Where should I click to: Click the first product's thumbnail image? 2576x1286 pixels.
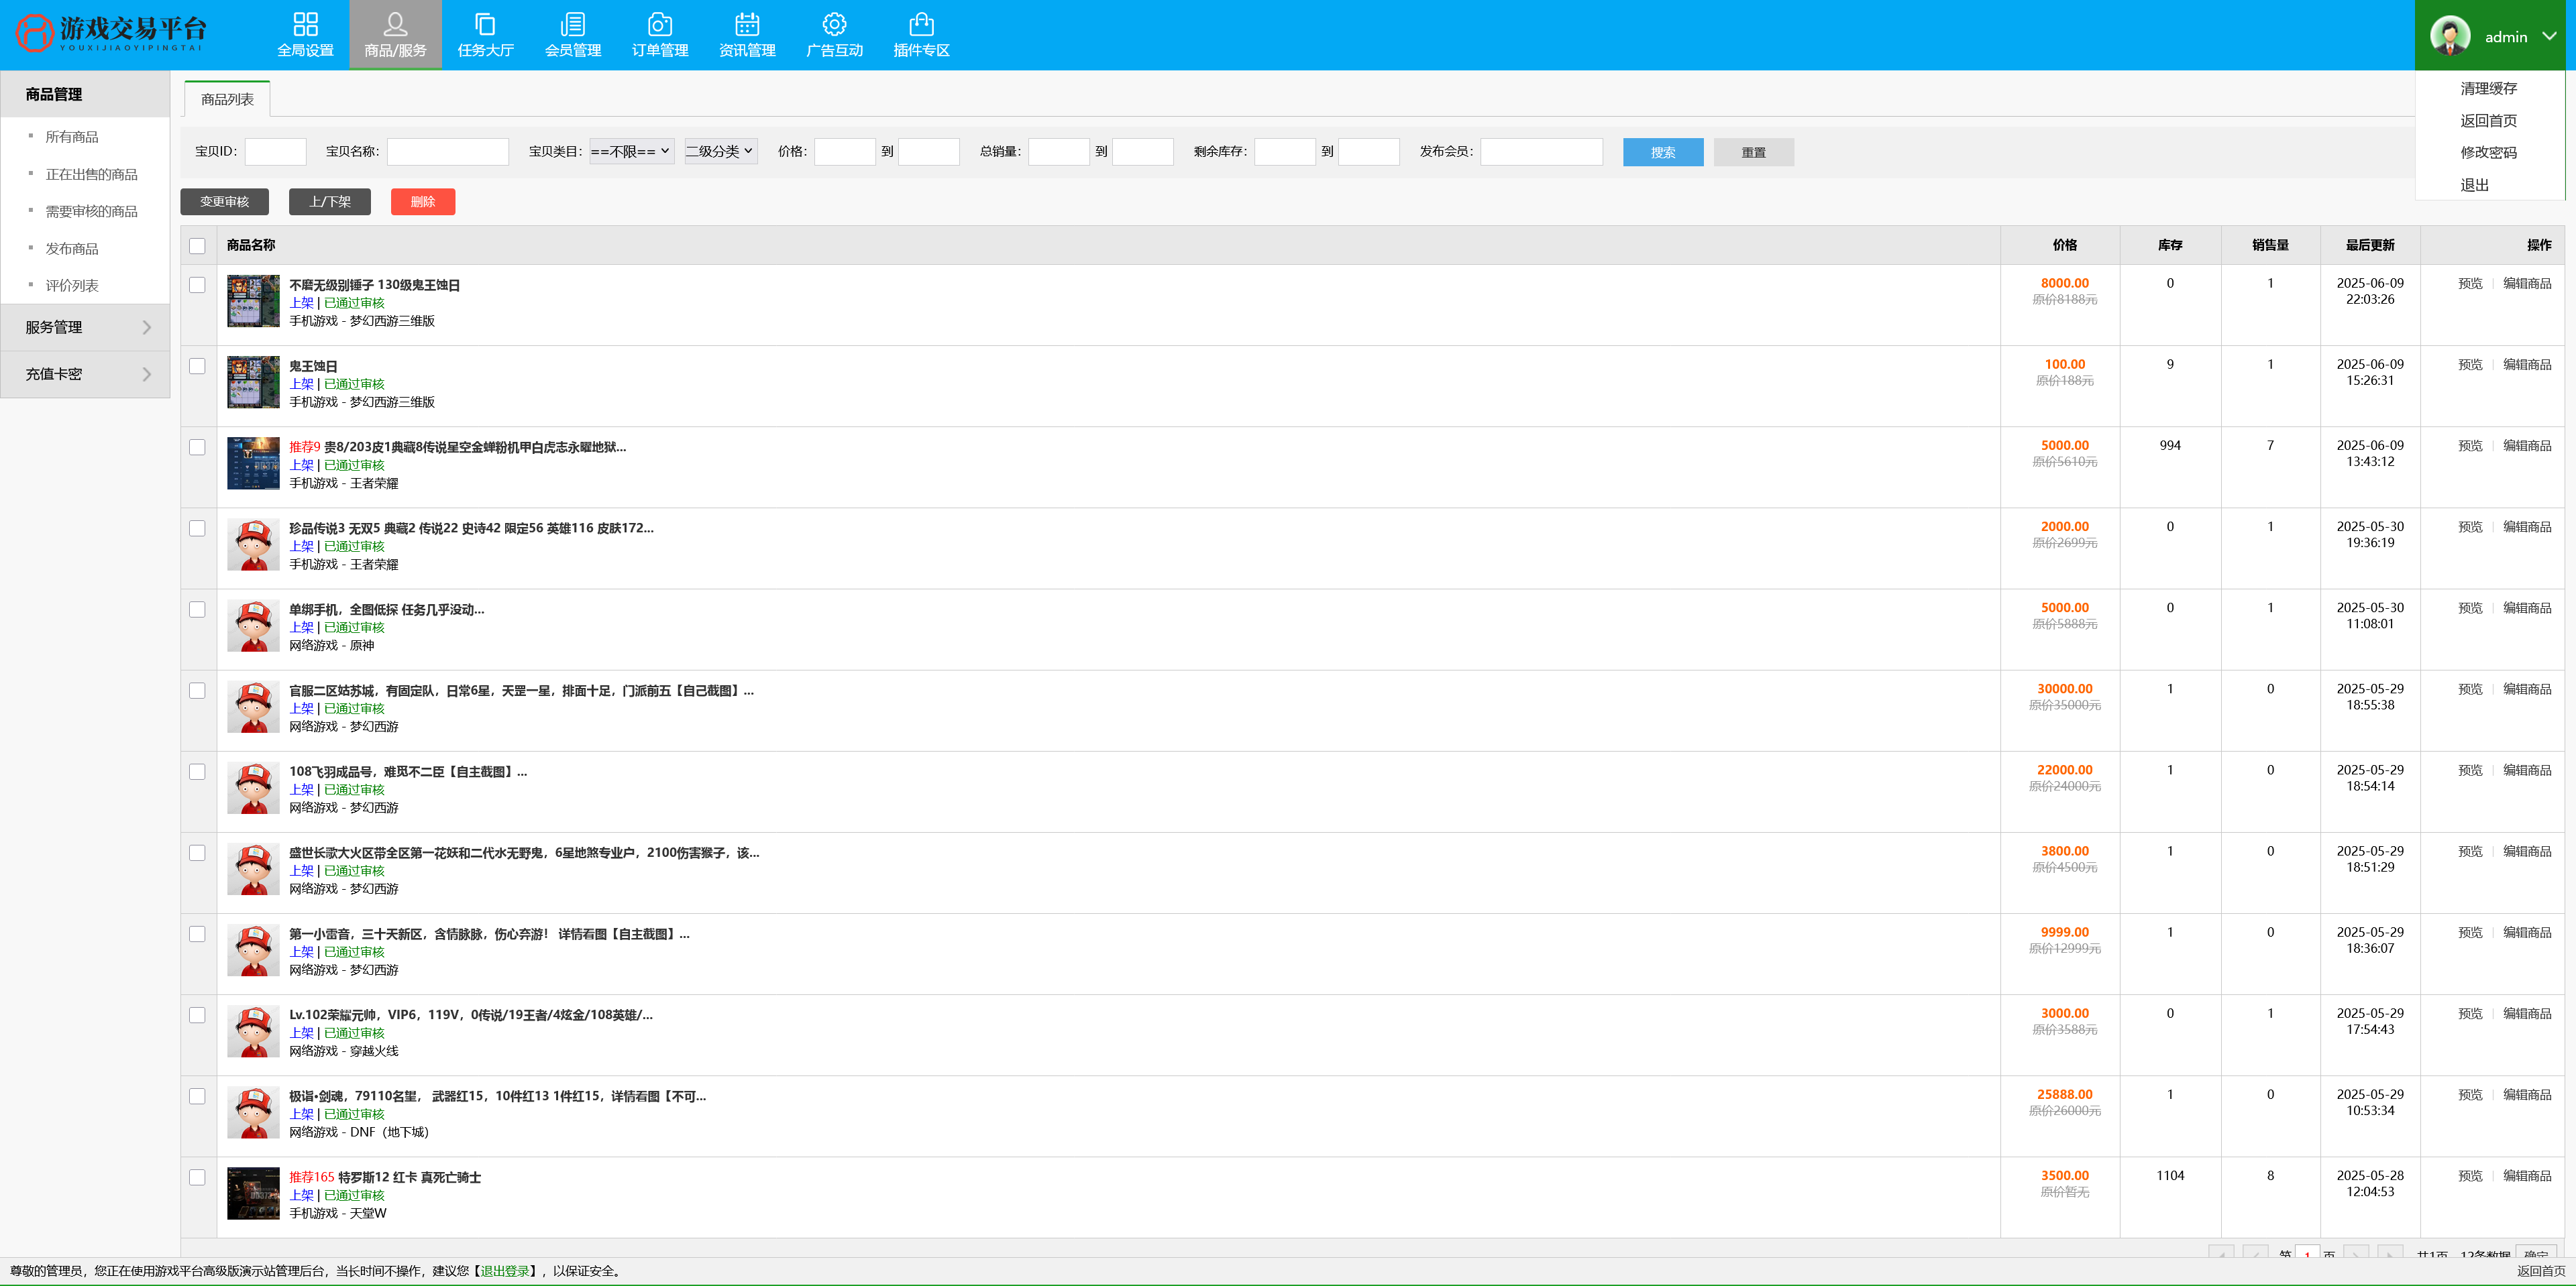253,302
